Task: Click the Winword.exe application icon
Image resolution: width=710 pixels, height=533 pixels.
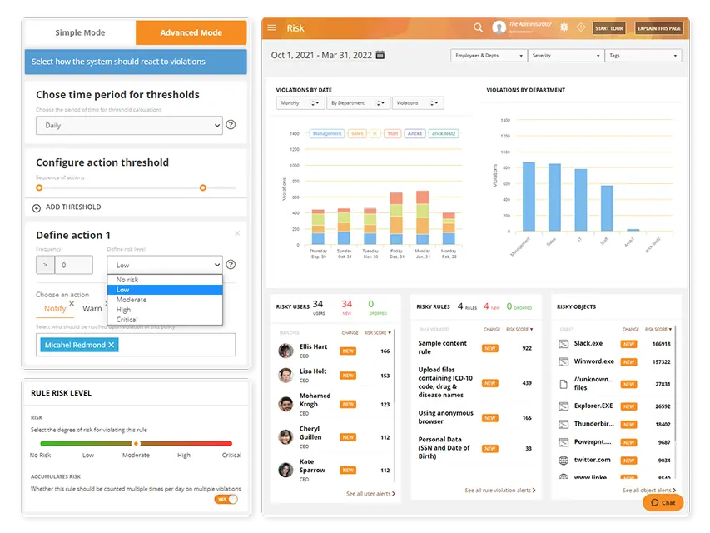Action: coord(564,361)
